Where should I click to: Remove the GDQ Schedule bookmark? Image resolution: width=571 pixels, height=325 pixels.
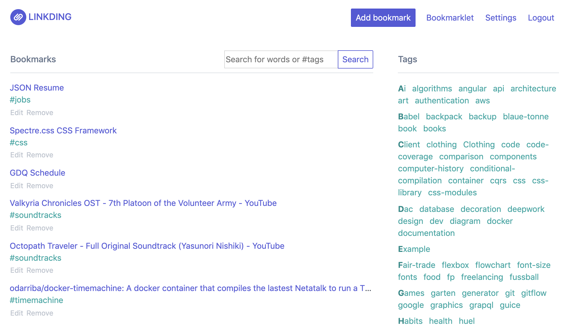(x=40, y=186)
